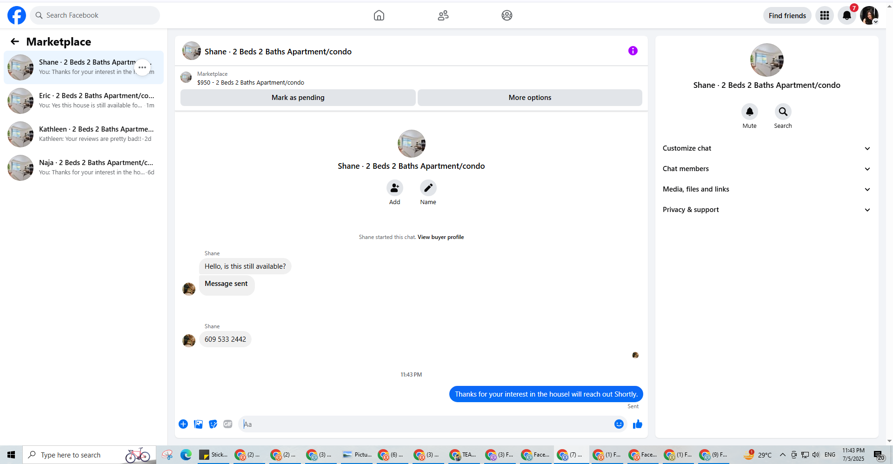This screenshot has height=464, width=893.
Task: Select Shane conversation in list
Action: (84, 67)
